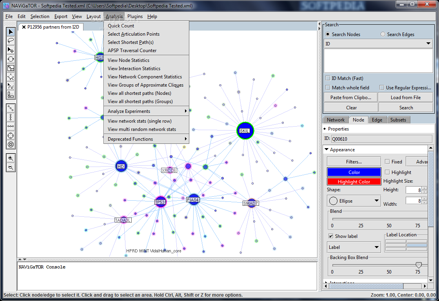Activate the move nodes tool
This screenshot has height=301, width=439.
tap(11, 50)
